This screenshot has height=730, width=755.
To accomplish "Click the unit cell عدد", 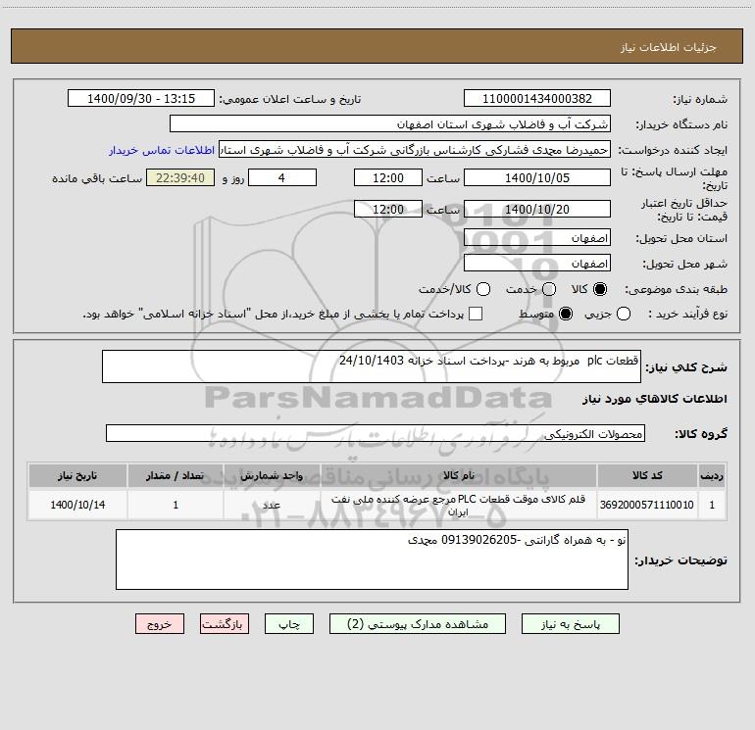I will [x=272, y=505].
